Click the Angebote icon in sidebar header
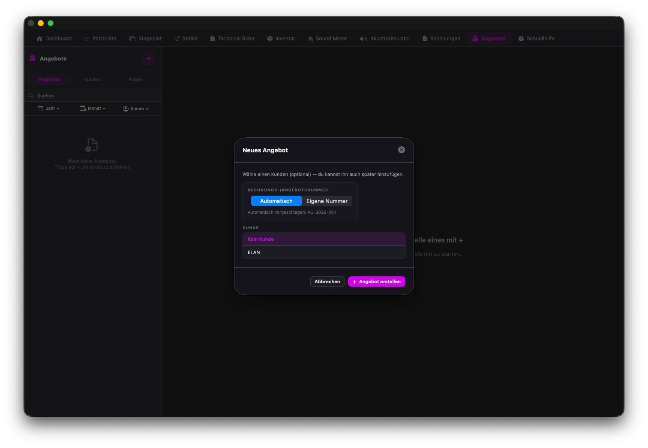648x448 pixels. pyautogui.click(x=32, y=58)
